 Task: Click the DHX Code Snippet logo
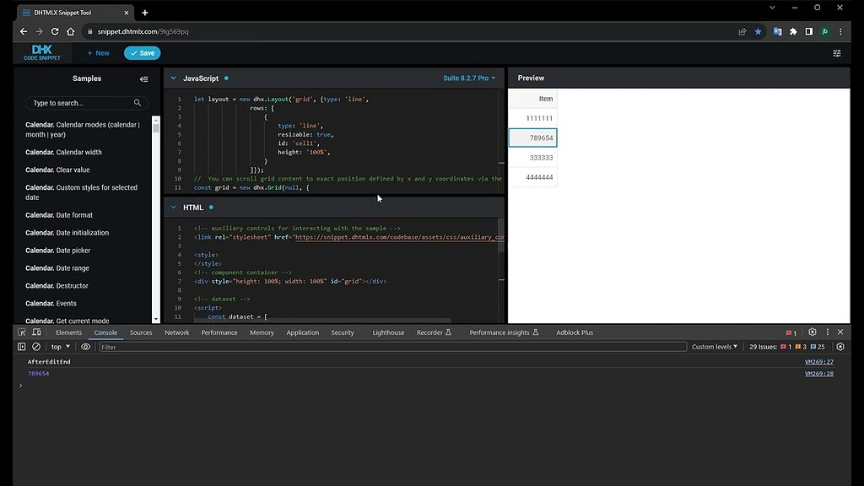[x=42, y=53]
